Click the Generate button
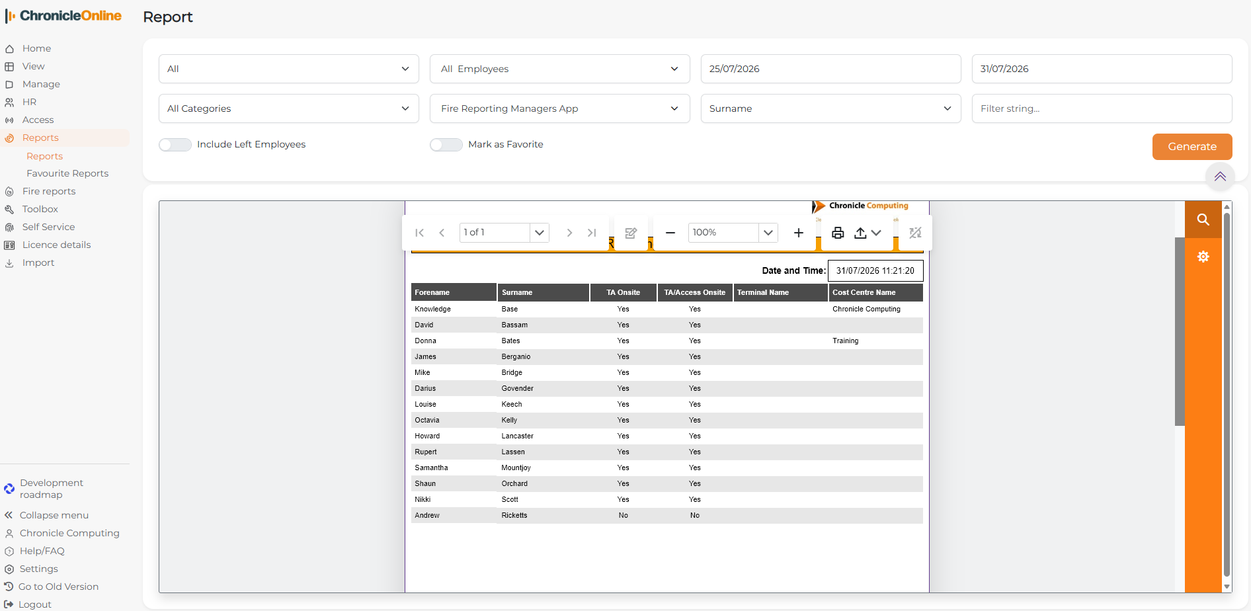 [x=1192, y=147]
